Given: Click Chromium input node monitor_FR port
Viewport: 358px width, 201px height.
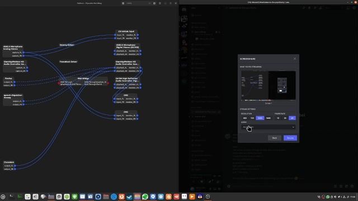Looking at the screenshot, I should pos(138,39).
